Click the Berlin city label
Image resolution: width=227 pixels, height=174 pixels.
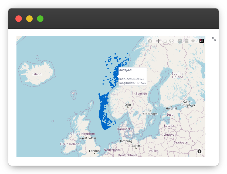pos(136,146)
